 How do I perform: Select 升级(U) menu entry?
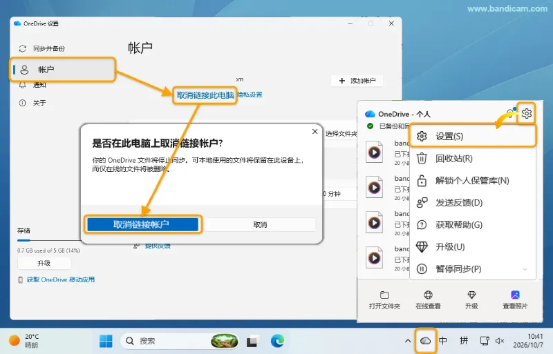(x=473, y=247)
